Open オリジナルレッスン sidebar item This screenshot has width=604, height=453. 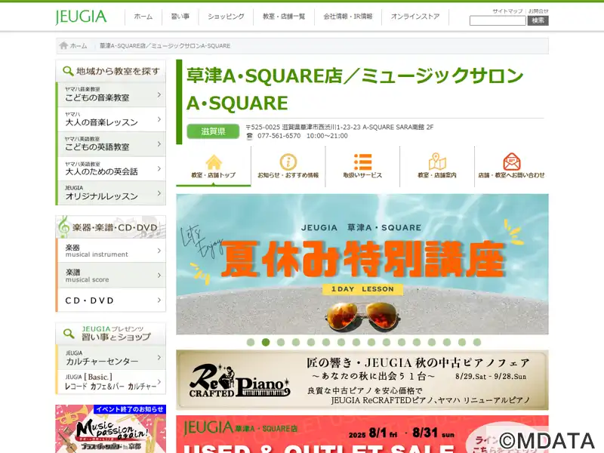point(111,193)
